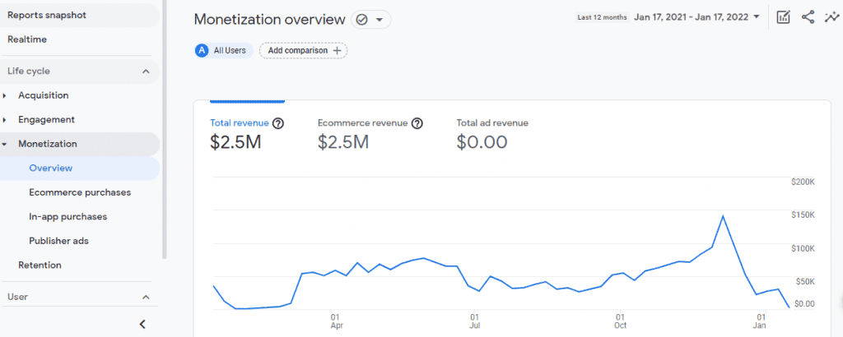843x337 pixels.
Task: Click the Monetization overview page title
Action: pos(269,20)
